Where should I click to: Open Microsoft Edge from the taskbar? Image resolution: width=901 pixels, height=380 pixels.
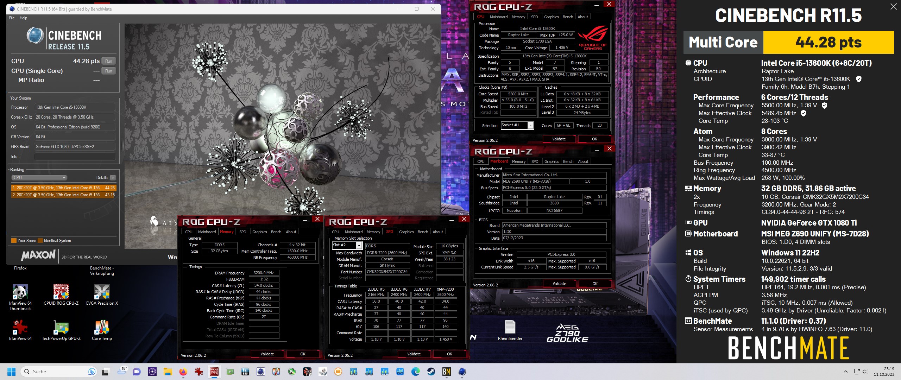pos(415,372)
